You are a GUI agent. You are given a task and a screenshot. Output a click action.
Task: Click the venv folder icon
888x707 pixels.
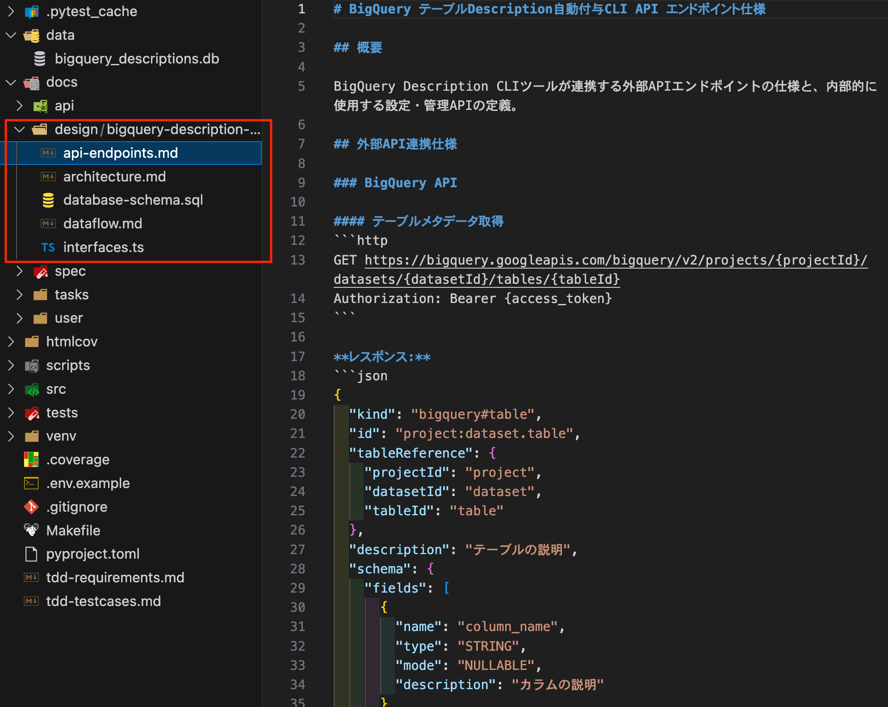(32, 436)
